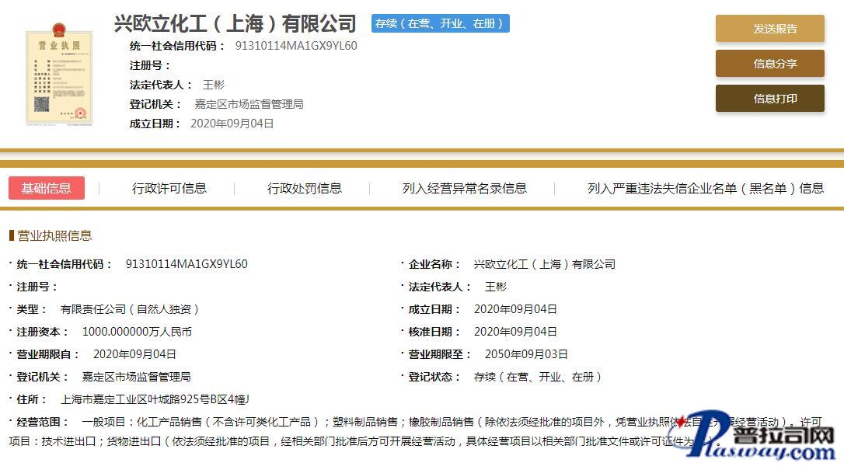The height and width of the screenshot is (470, 844).
Task: Switch to the 行政许可信息 tab
Action: pyautogui.click(x=169, y=188)
